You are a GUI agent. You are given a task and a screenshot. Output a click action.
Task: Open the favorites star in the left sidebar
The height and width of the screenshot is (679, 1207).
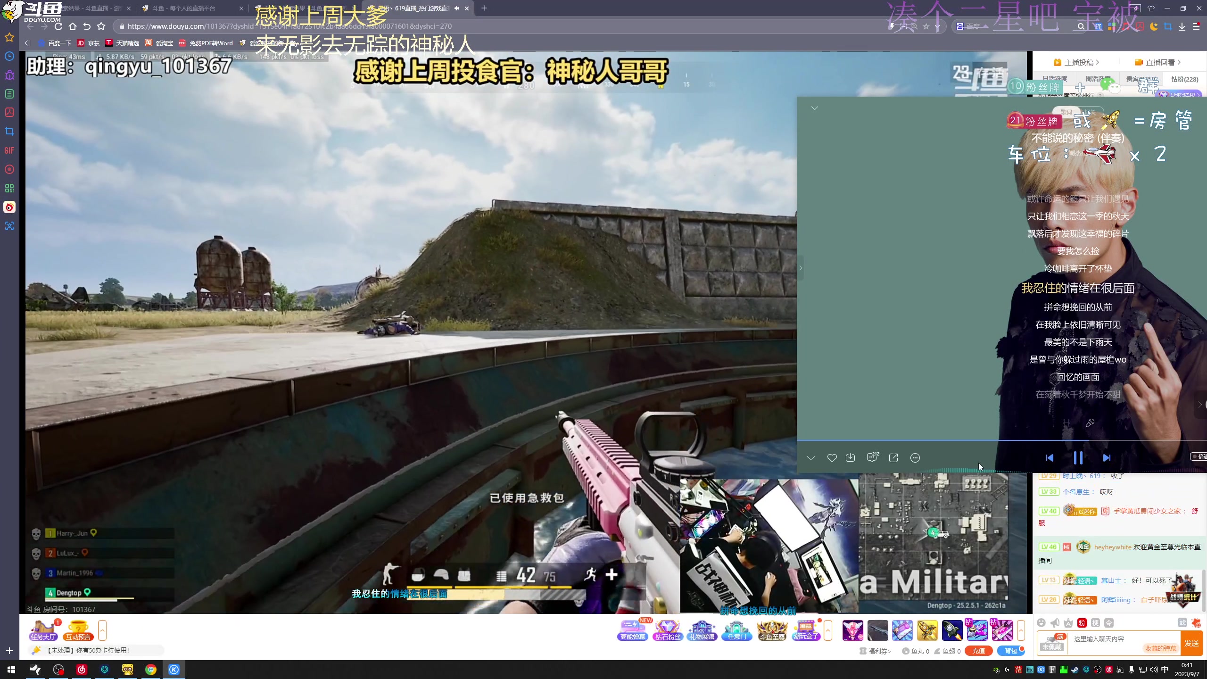tap(9, 37)
